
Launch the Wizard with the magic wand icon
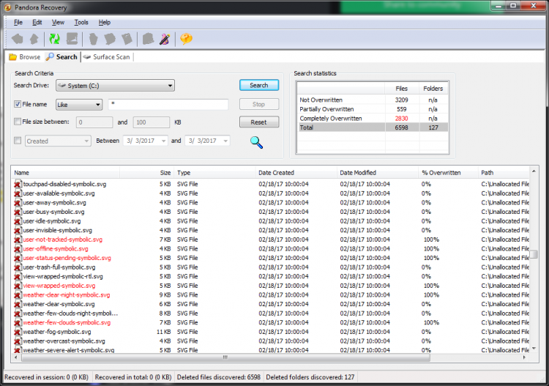point(165,39)
